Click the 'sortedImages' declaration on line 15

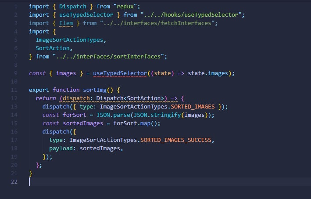click(x=83, y=123)
